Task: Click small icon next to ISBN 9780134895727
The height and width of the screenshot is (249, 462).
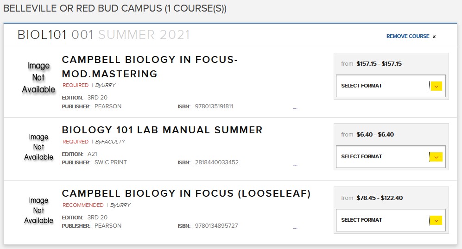Action: (x=295, y=228)
